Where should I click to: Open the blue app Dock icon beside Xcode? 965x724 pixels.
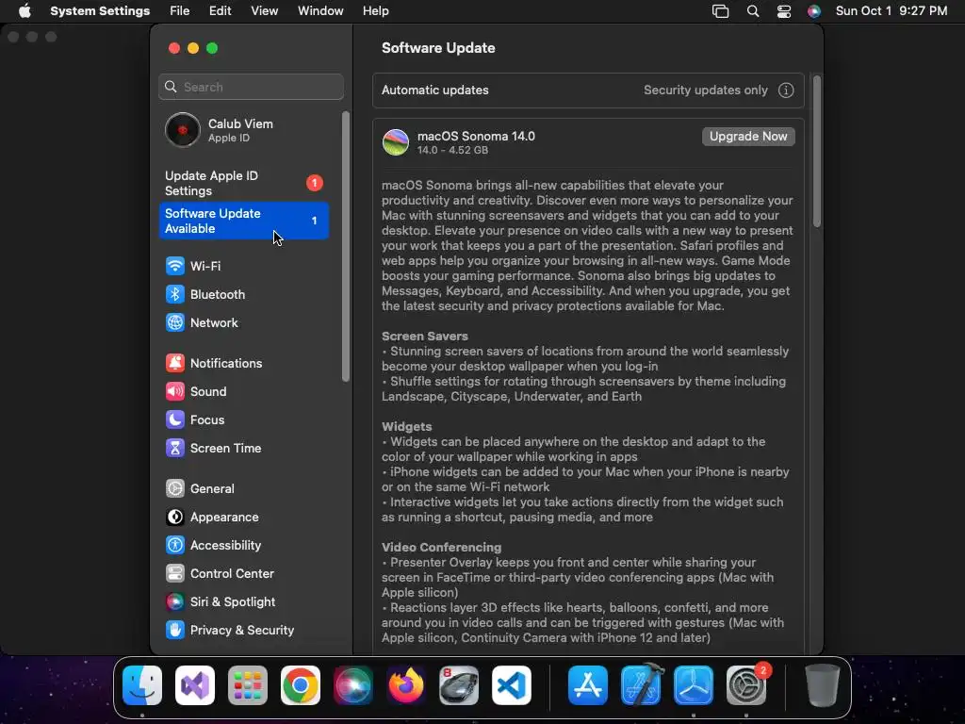pyautogui.click(x=694, y=685)
